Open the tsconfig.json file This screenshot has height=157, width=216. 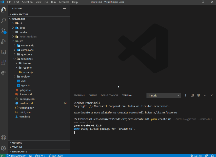pos(39,108)
